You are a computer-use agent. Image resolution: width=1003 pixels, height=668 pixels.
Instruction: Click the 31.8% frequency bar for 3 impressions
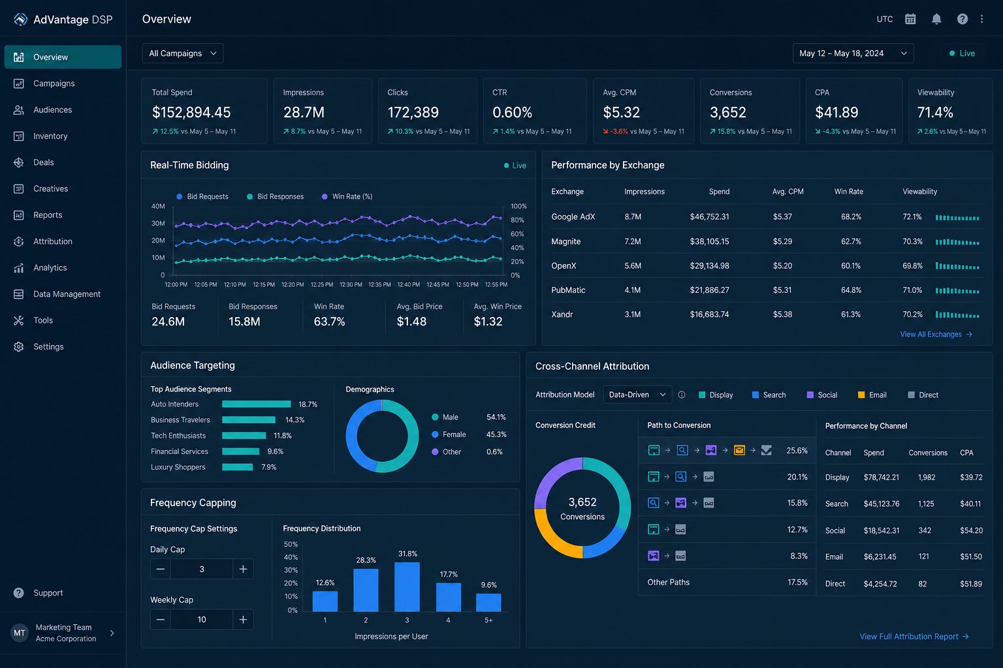407,586
